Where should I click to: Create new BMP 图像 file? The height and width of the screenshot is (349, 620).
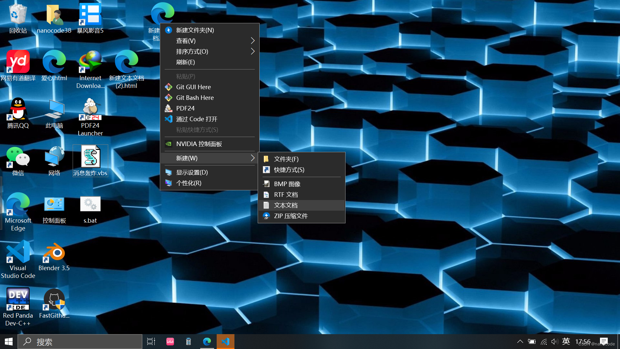pyautogui.click(x=302, y=184)
